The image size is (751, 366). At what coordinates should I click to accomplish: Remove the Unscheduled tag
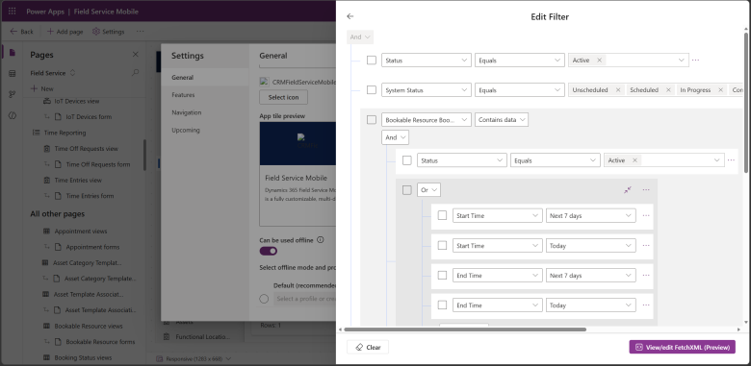[x=618, y=90]
